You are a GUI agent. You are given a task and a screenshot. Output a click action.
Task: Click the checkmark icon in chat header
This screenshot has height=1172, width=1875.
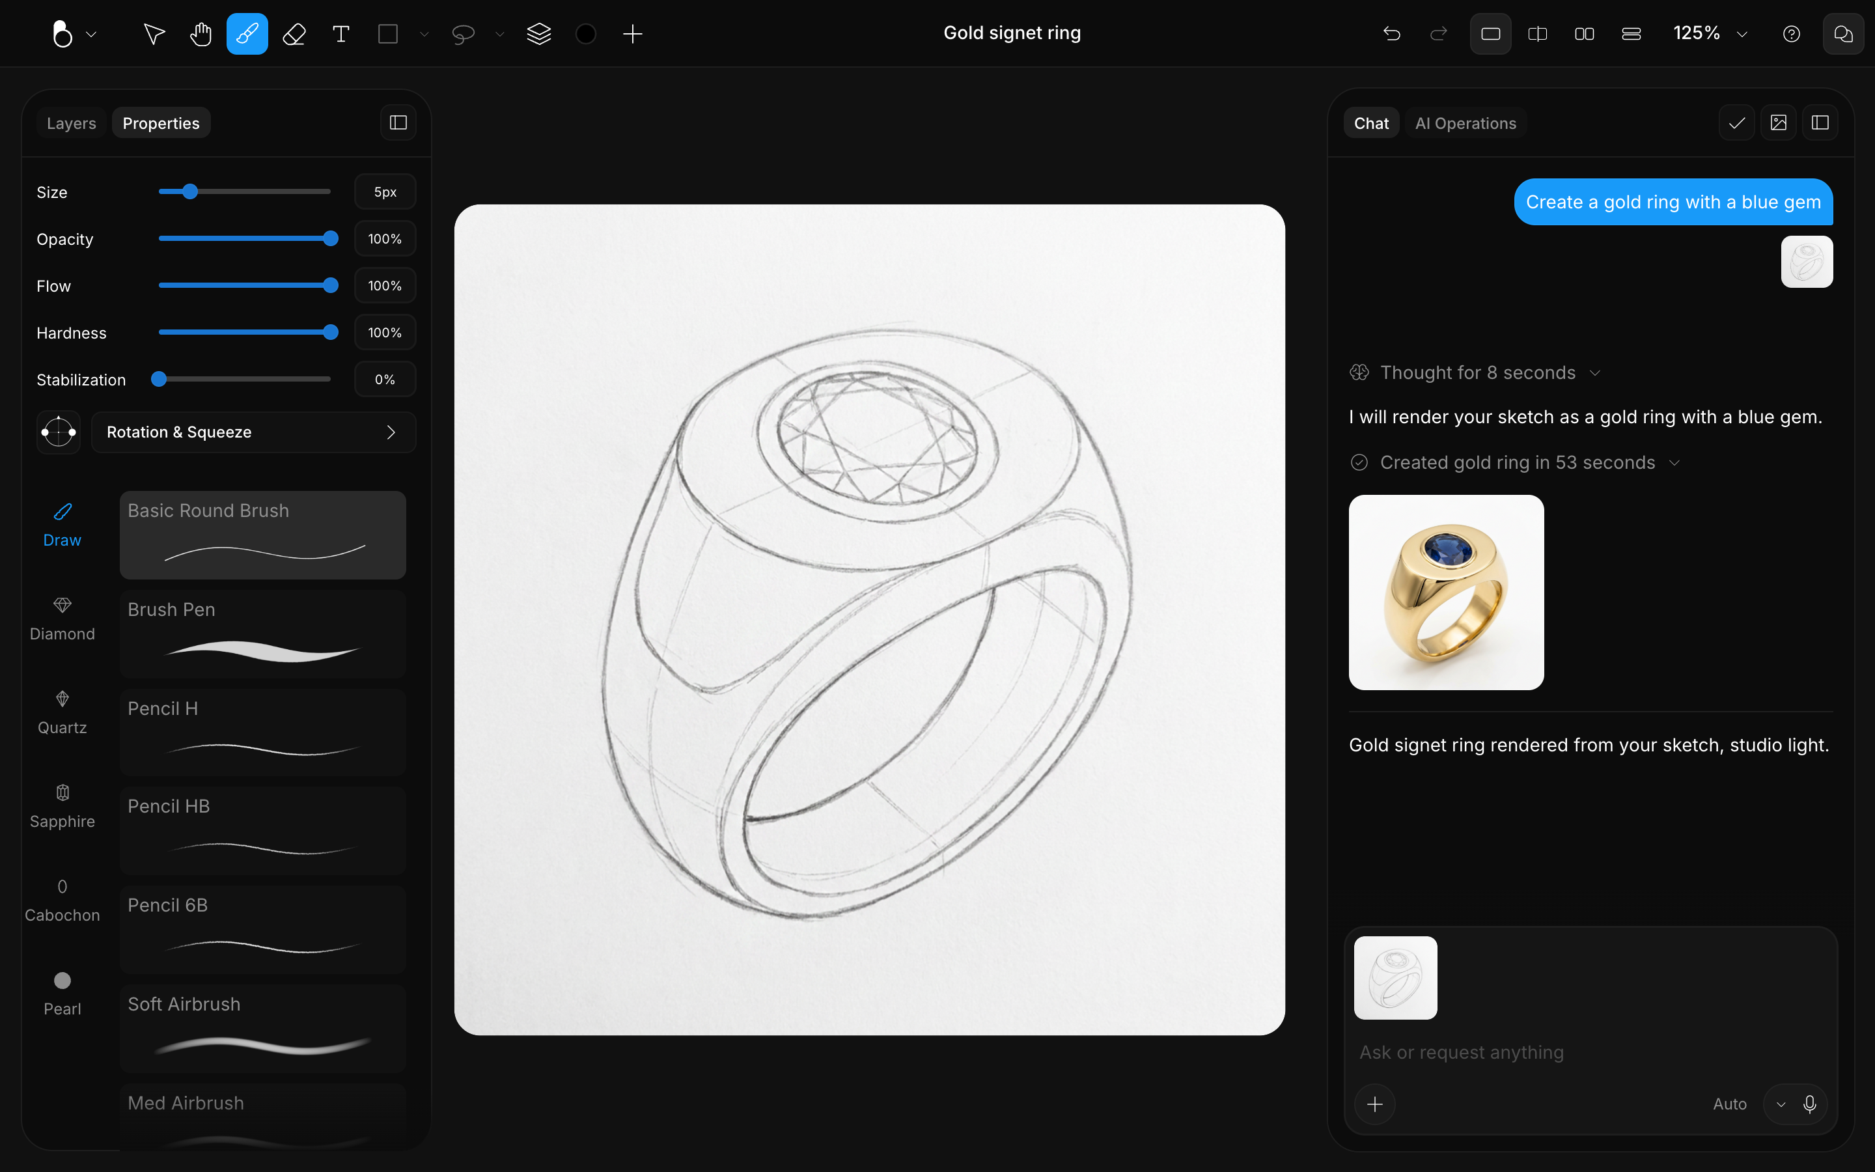1736,122
